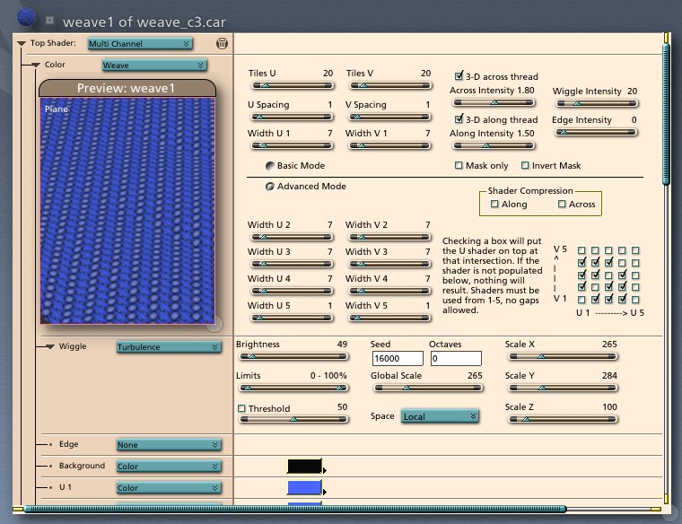
Task: Collapse the Top Shader disclosure triangle
Action: pos(22,42)
